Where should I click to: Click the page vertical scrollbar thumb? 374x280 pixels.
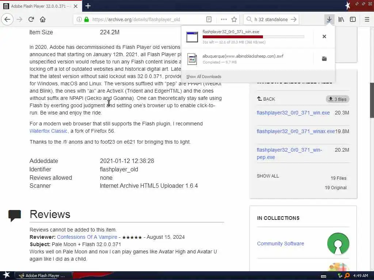372,100
